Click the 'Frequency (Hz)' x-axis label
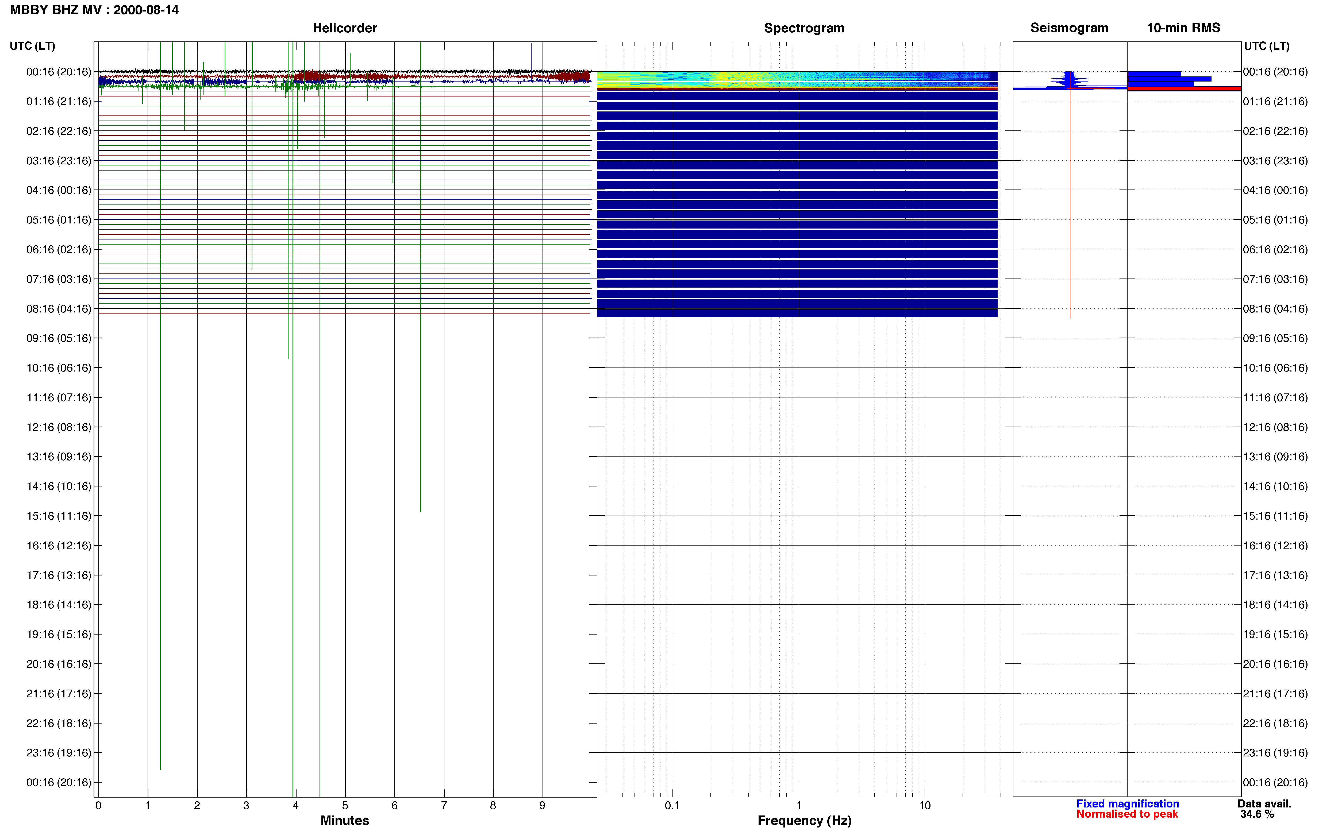Image resolution: width=1342 pixels, height=839 pixels. 804,821
